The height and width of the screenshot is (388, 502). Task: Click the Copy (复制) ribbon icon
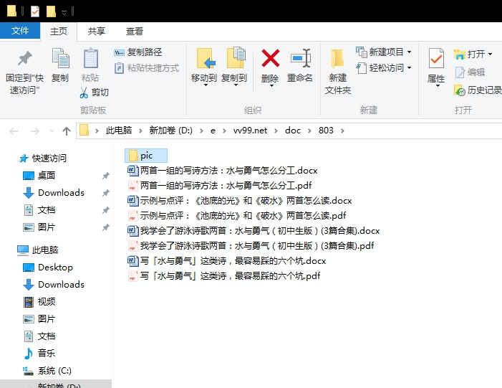pos(60,58)
